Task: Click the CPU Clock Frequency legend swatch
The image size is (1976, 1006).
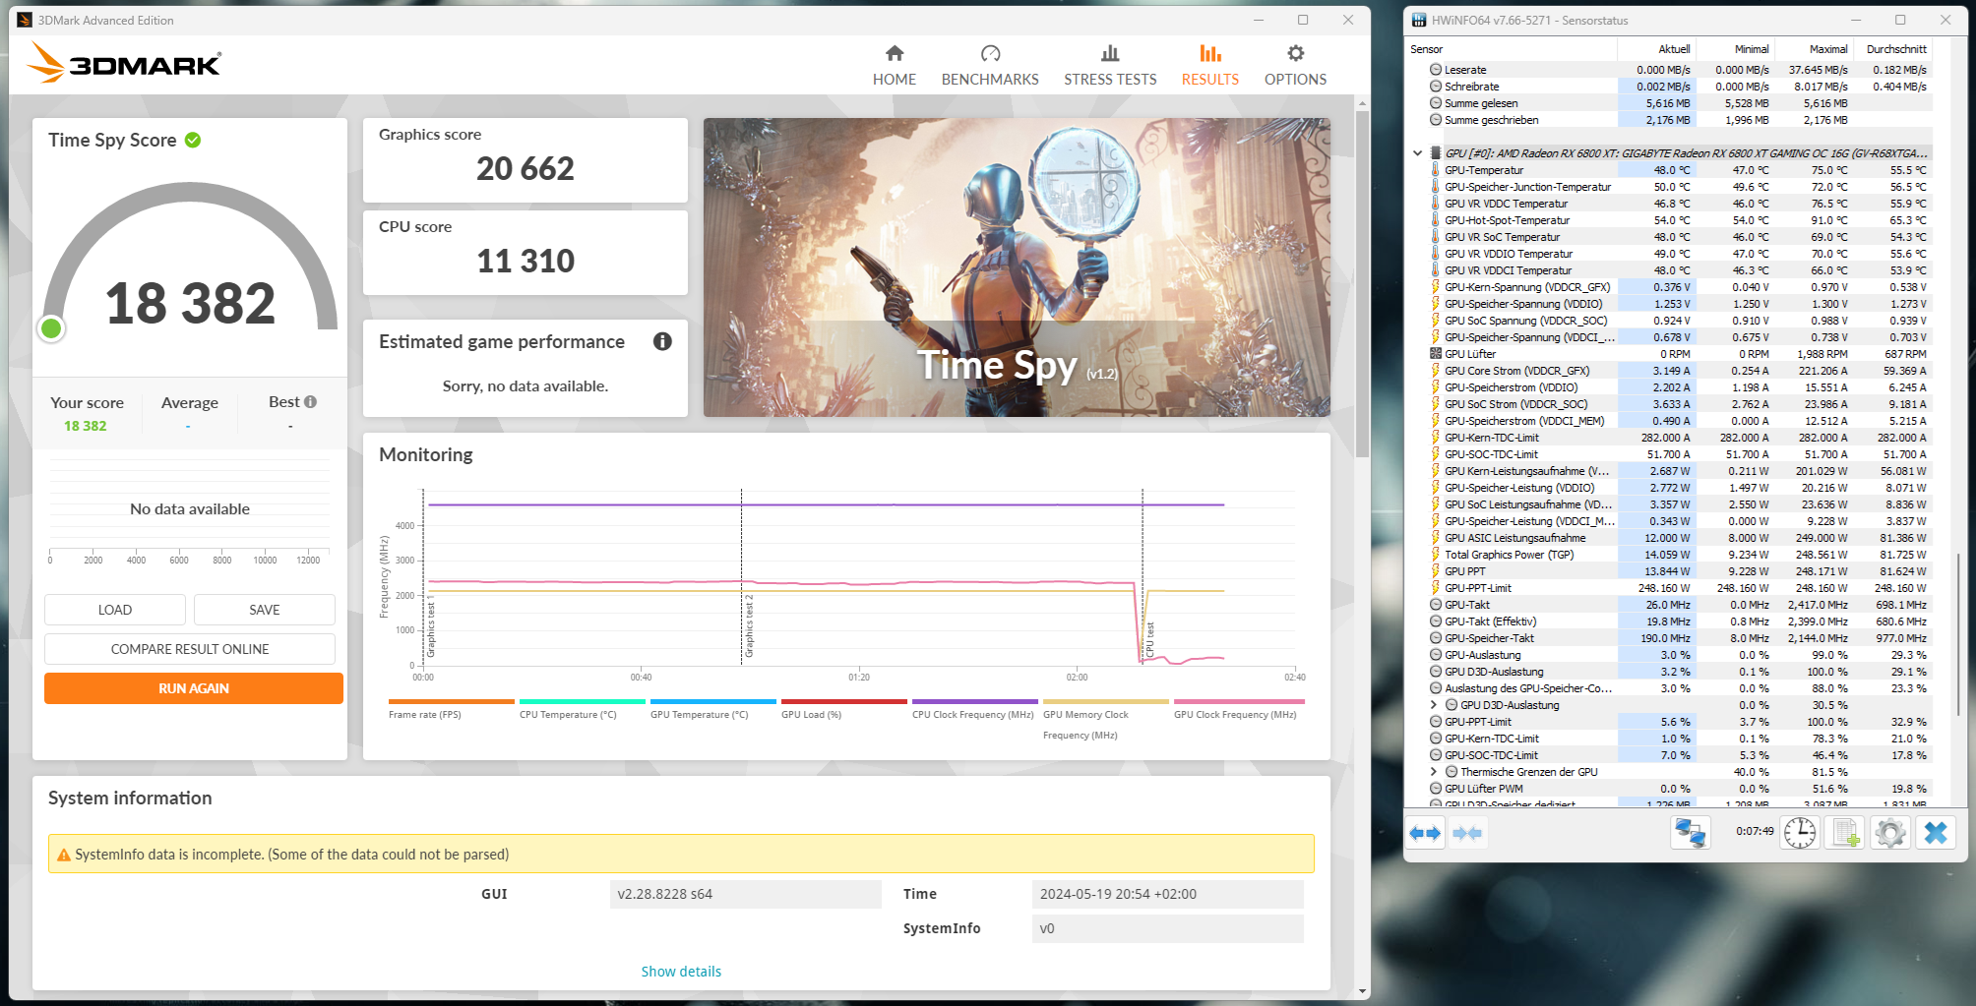Action: coord(975,701)
